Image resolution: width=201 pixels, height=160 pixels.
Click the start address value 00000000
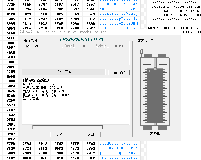coord(85,46)
